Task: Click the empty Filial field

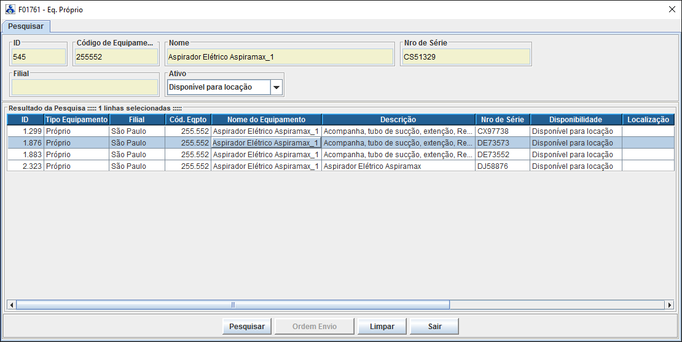Action: pyautogui.click(x=84, y=87)
